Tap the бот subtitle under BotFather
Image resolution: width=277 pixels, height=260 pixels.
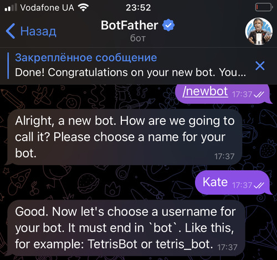click(138, 38)
